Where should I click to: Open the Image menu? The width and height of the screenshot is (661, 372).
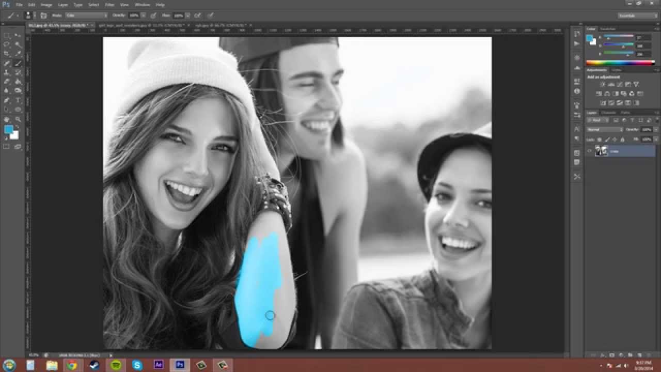(46, 5)
